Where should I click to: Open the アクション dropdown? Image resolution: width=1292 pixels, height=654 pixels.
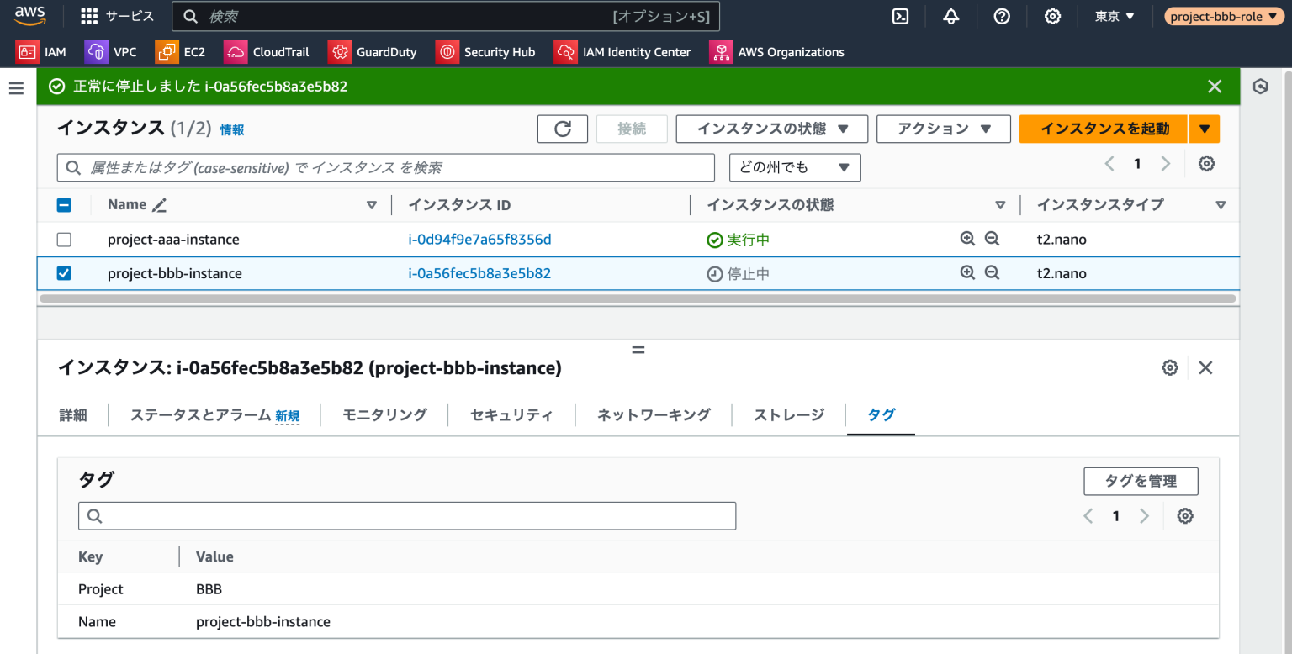pos(943,129)
